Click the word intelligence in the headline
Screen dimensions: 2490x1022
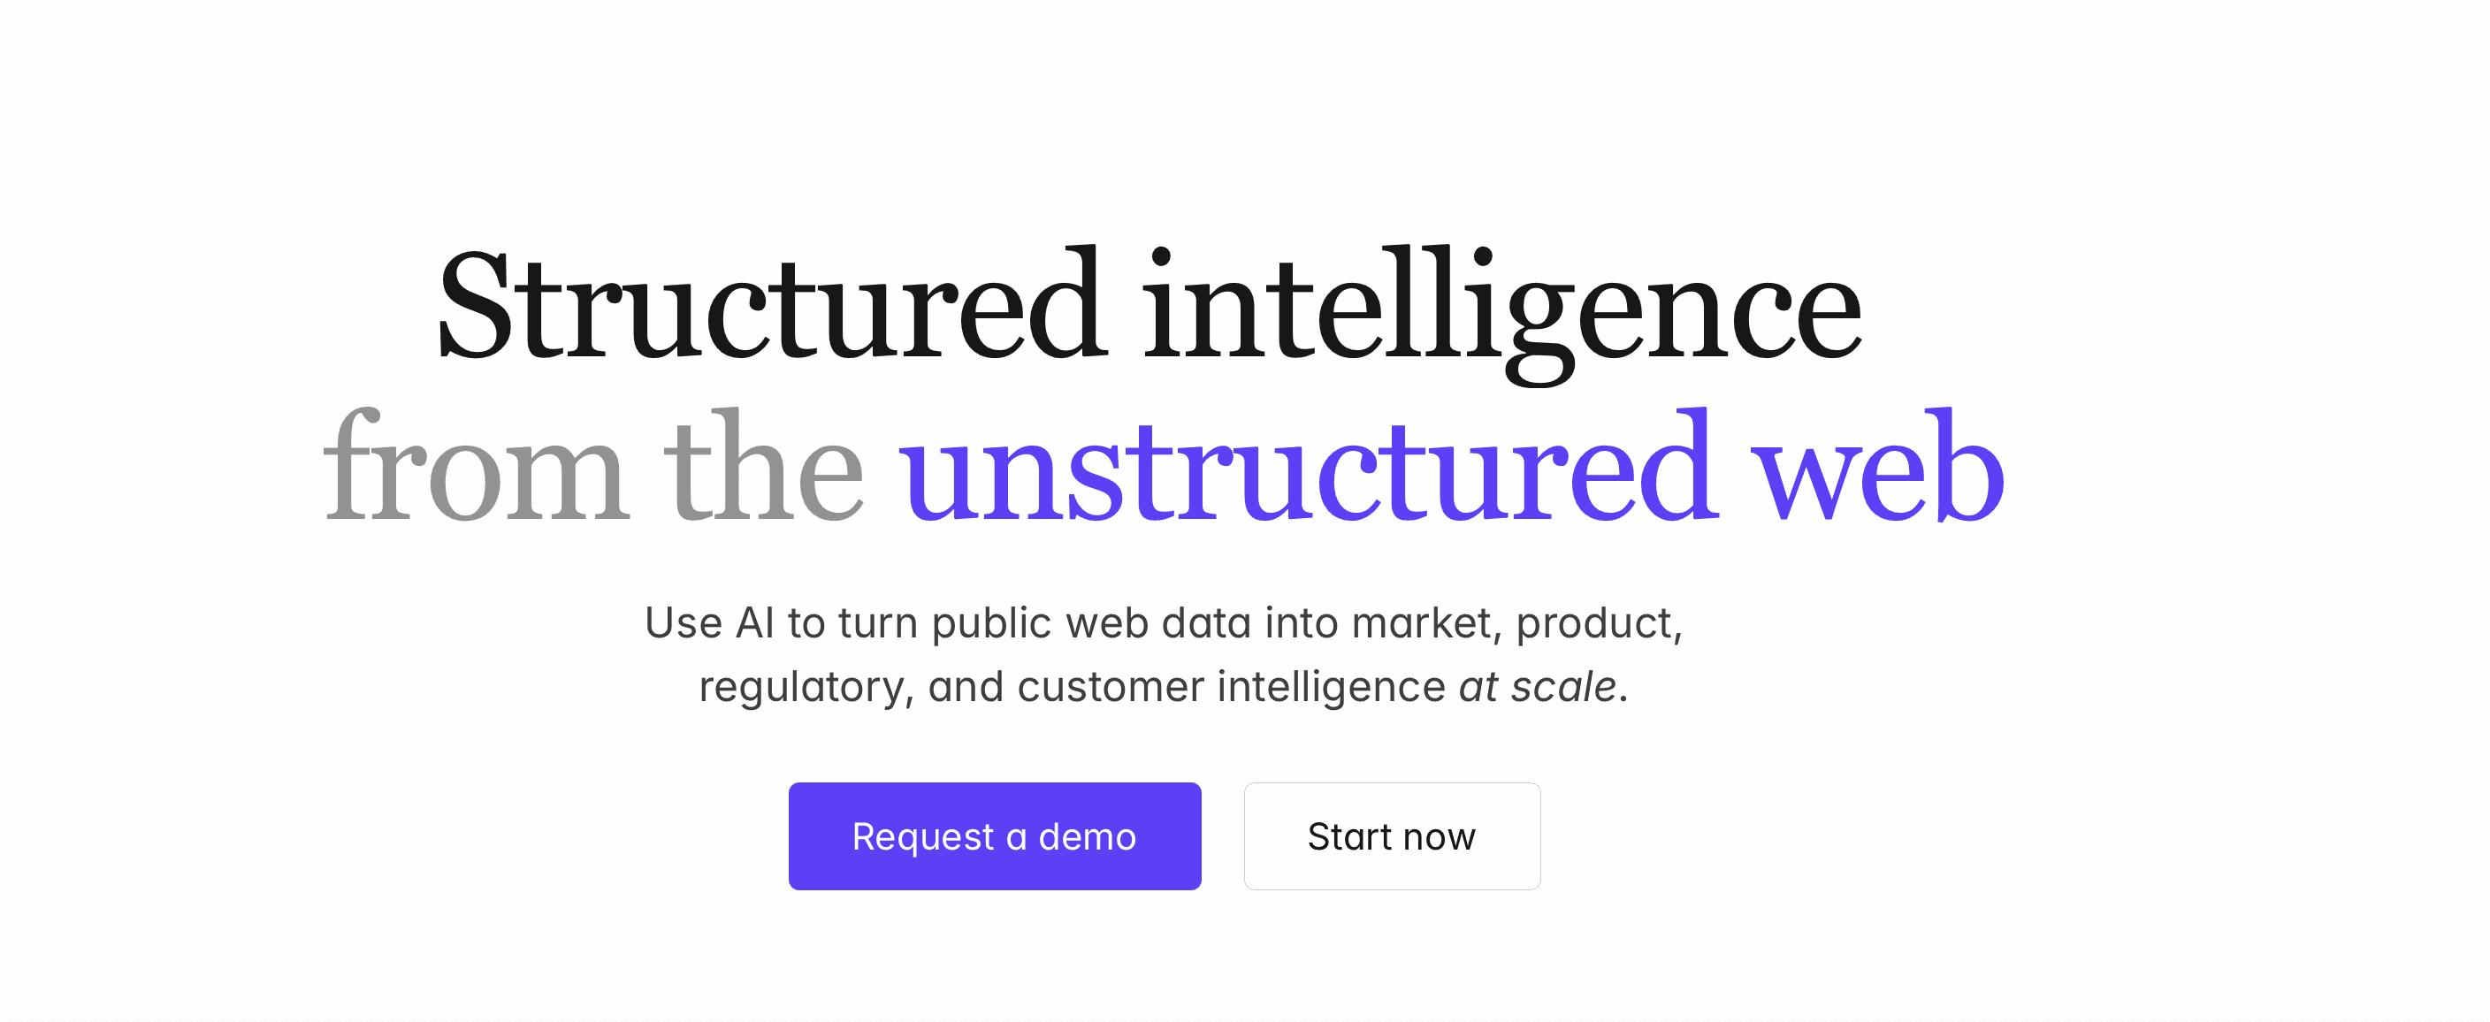[1498, 309]
